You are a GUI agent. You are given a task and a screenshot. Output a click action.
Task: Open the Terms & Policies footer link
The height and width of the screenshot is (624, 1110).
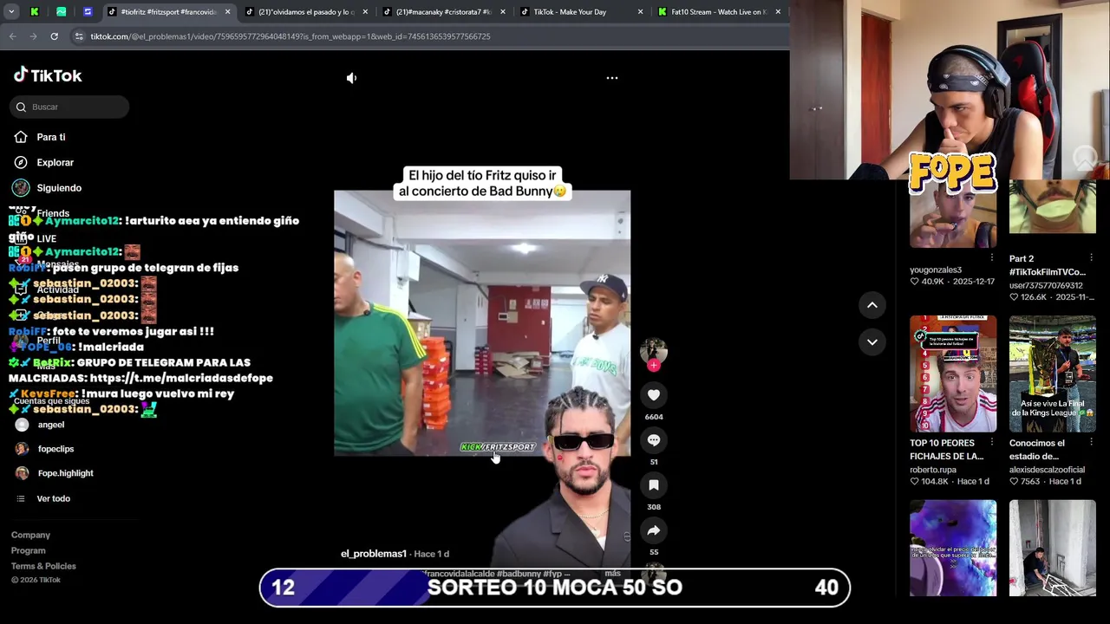pos(43,567)
